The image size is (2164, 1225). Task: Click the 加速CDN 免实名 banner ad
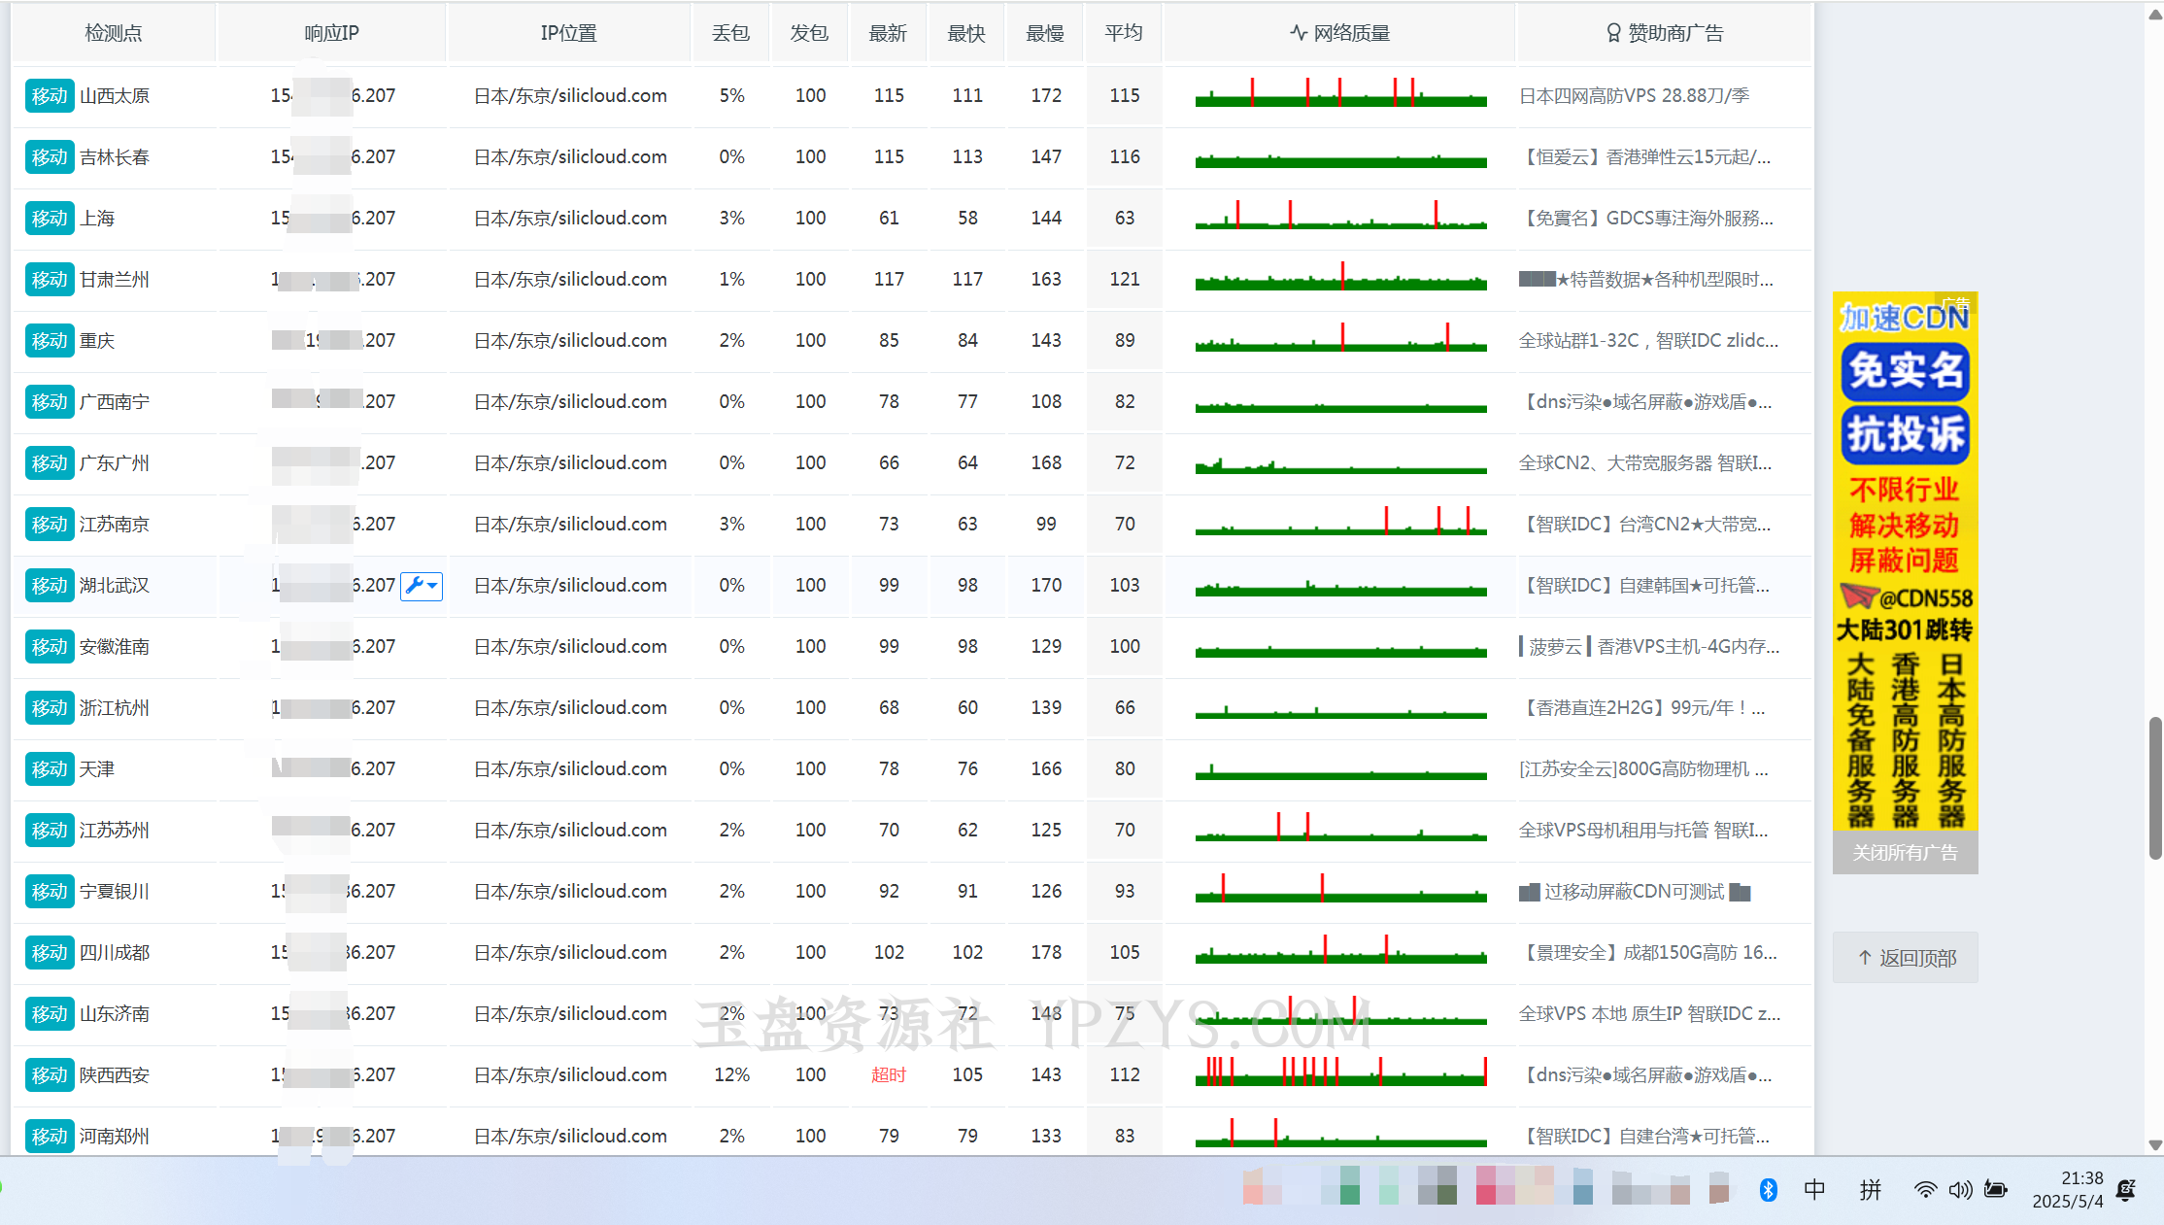pyautogui.click(x=1905, y=561)
